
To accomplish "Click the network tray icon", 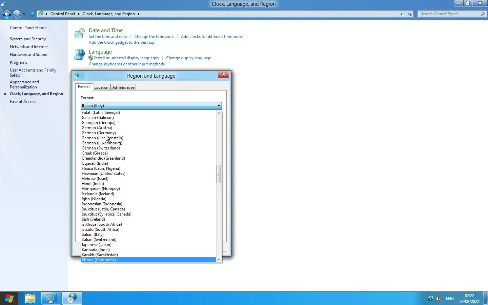I will click(430, 299).
